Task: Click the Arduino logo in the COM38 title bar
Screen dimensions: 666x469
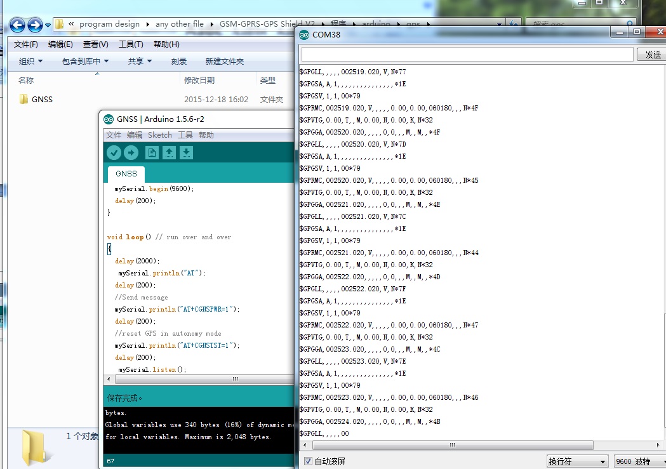Action: click(304, 35)
